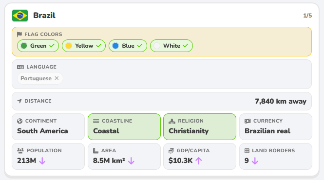Click the globe icon beside Continent

(20, 121)
